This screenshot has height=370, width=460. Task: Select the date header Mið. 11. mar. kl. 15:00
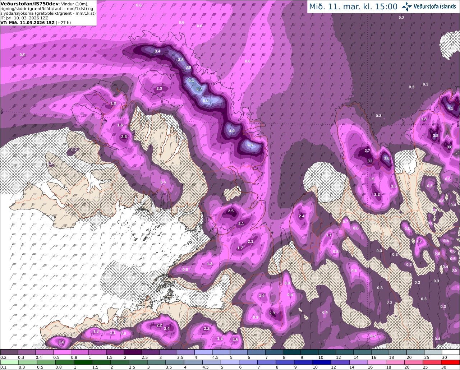point(353,6)
